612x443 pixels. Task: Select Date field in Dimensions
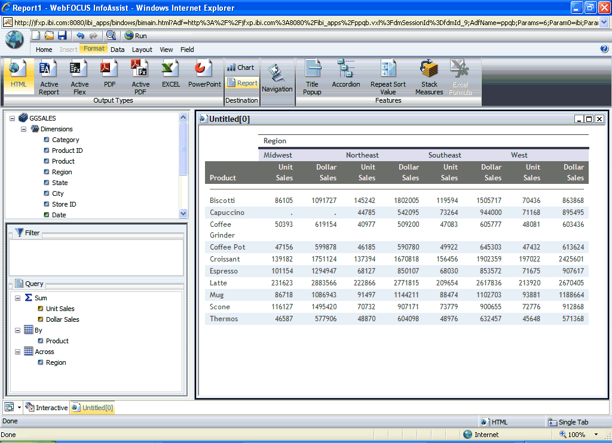click(59, 215)
